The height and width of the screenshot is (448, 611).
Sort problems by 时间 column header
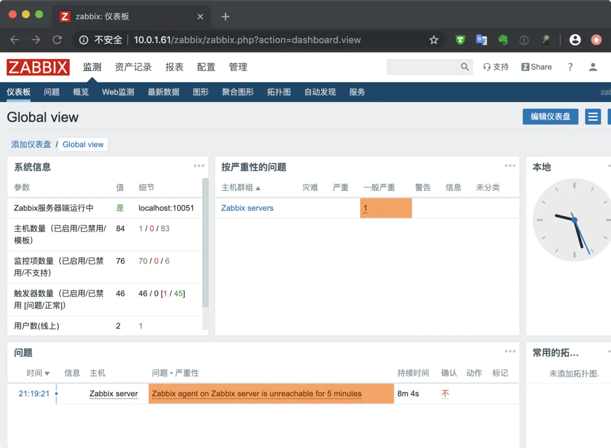click(38, 373)
